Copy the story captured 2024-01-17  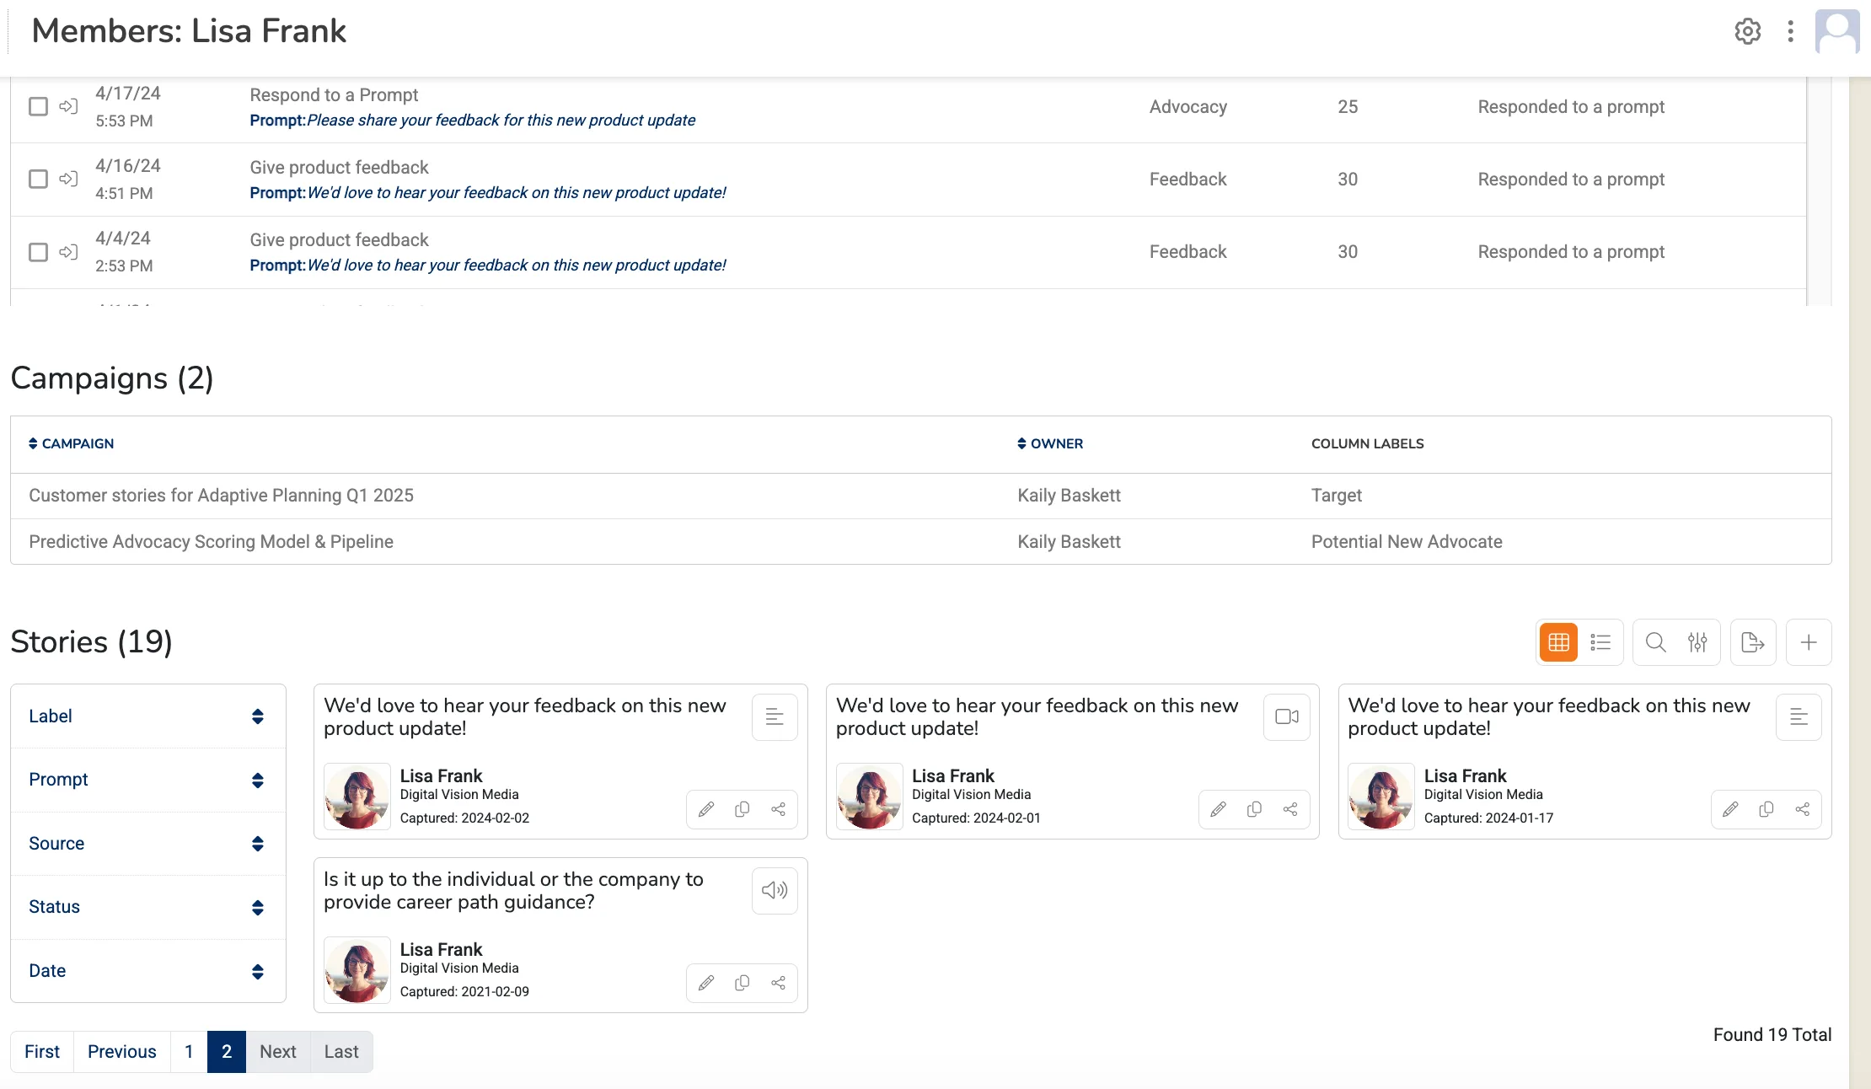click(x=1766, y=809)
